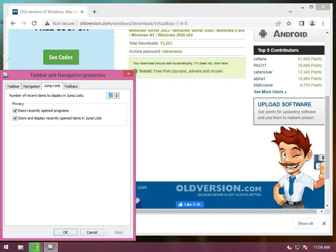Open contributor PKO17's profile
The image size is (336, 252).
click(x=260, y=66)
